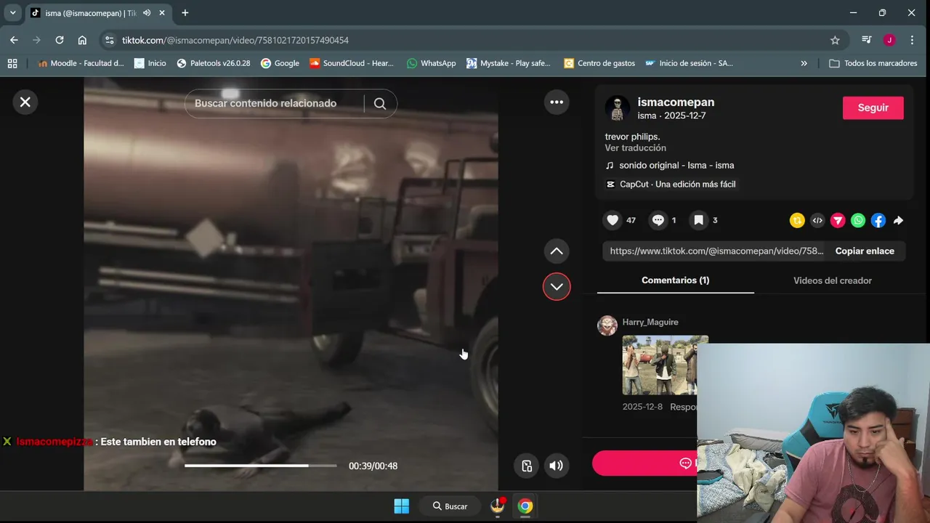Open the three-dots more options menu
Screen dimensions: 930x523
tap(557, 102)
